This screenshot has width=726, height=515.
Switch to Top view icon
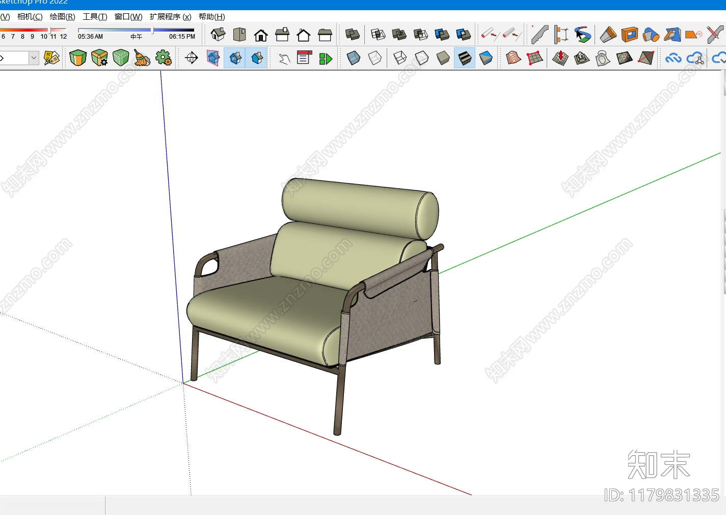[x=239, y=35]
